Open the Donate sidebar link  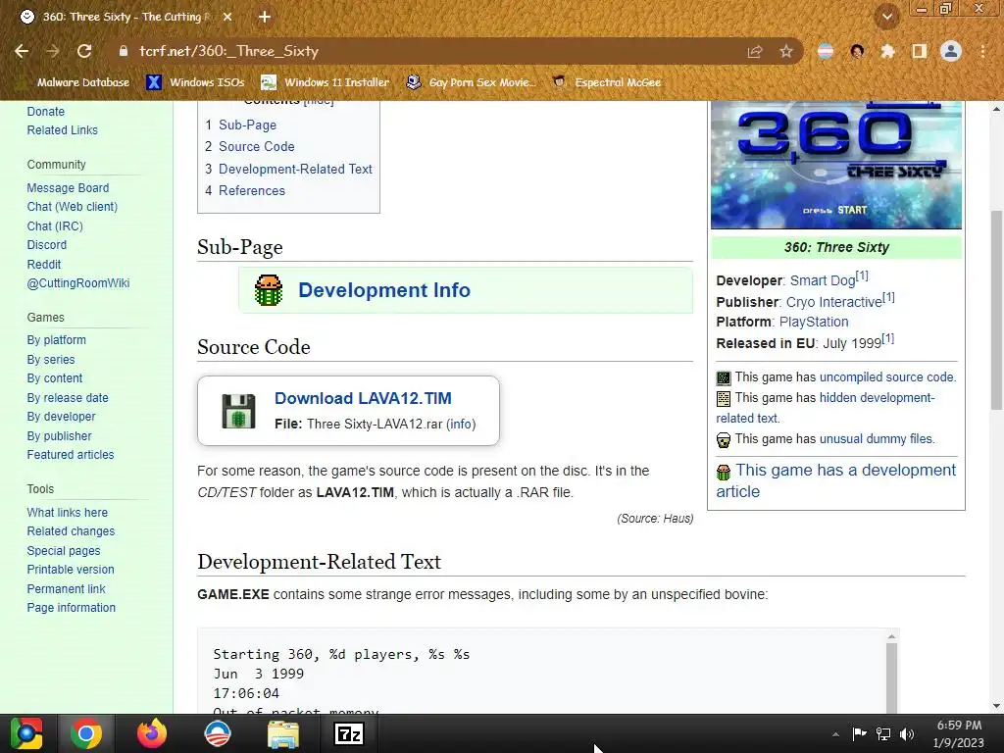coord(45,112)
